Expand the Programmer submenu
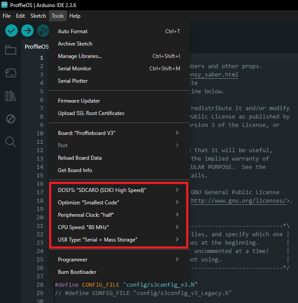This screenshot has width=298, height=303. [119, 259]
